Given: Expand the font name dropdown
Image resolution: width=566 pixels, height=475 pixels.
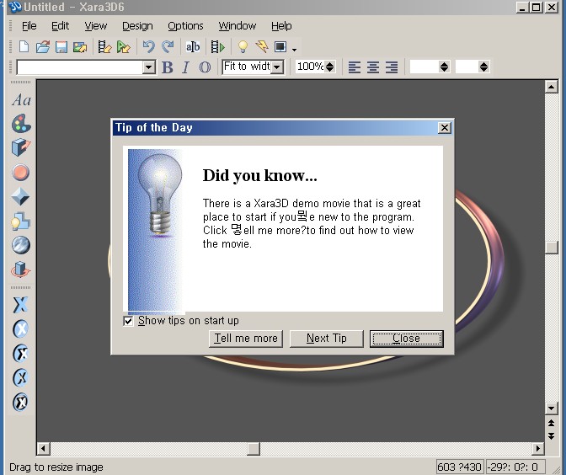Looking at the screenshot, I should pyautogui.click(x=149, y=67).
